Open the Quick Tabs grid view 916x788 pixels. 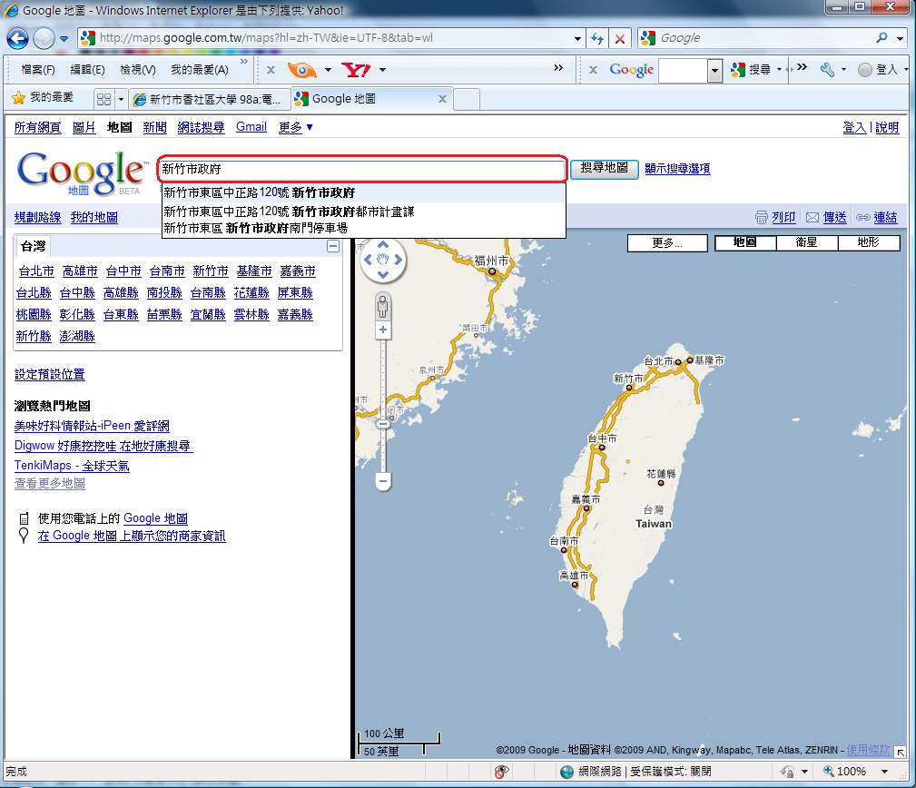tap(104, 99)
